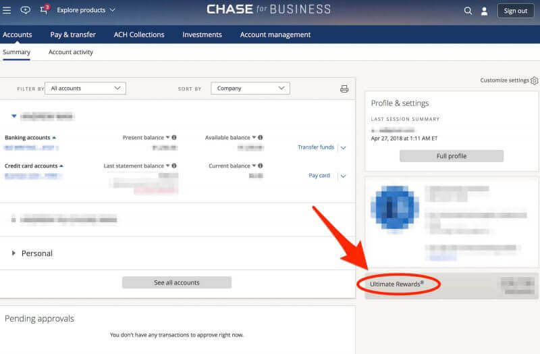This screenshot has width=540, height=354.
Task: Change the Available balance column option
Action: click(x=254, y=137)
